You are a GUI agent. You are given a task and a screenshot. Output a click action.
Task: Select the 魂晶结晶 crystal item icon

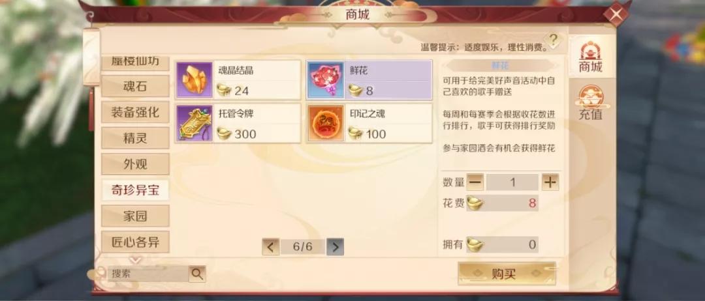pos(195,80)
